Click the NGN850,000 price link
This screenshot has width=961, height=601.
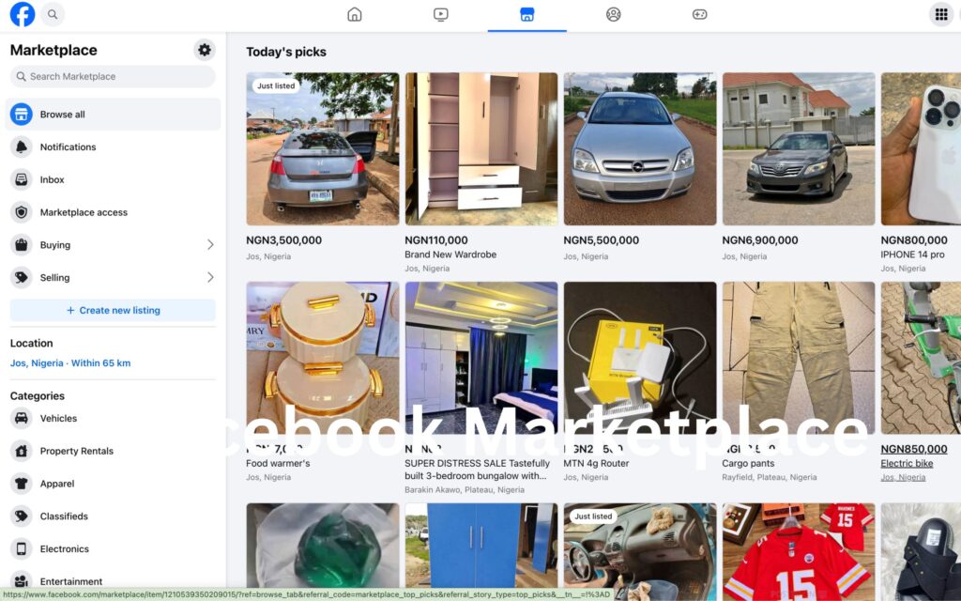(x=914, y=449)
